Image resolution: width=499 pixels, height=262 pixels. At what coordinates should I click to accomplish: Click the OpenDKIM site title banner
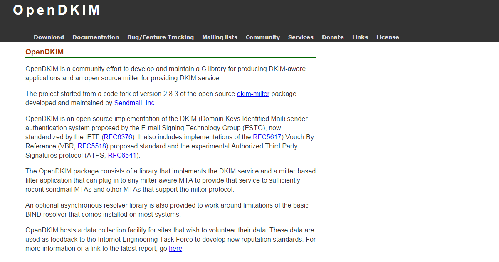point(57,10)
